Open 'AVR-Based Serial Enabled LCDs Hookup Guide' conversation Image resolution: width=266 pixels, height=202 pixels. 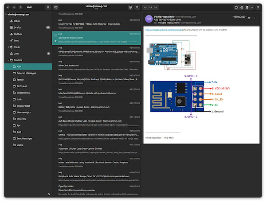click(96, 121)
